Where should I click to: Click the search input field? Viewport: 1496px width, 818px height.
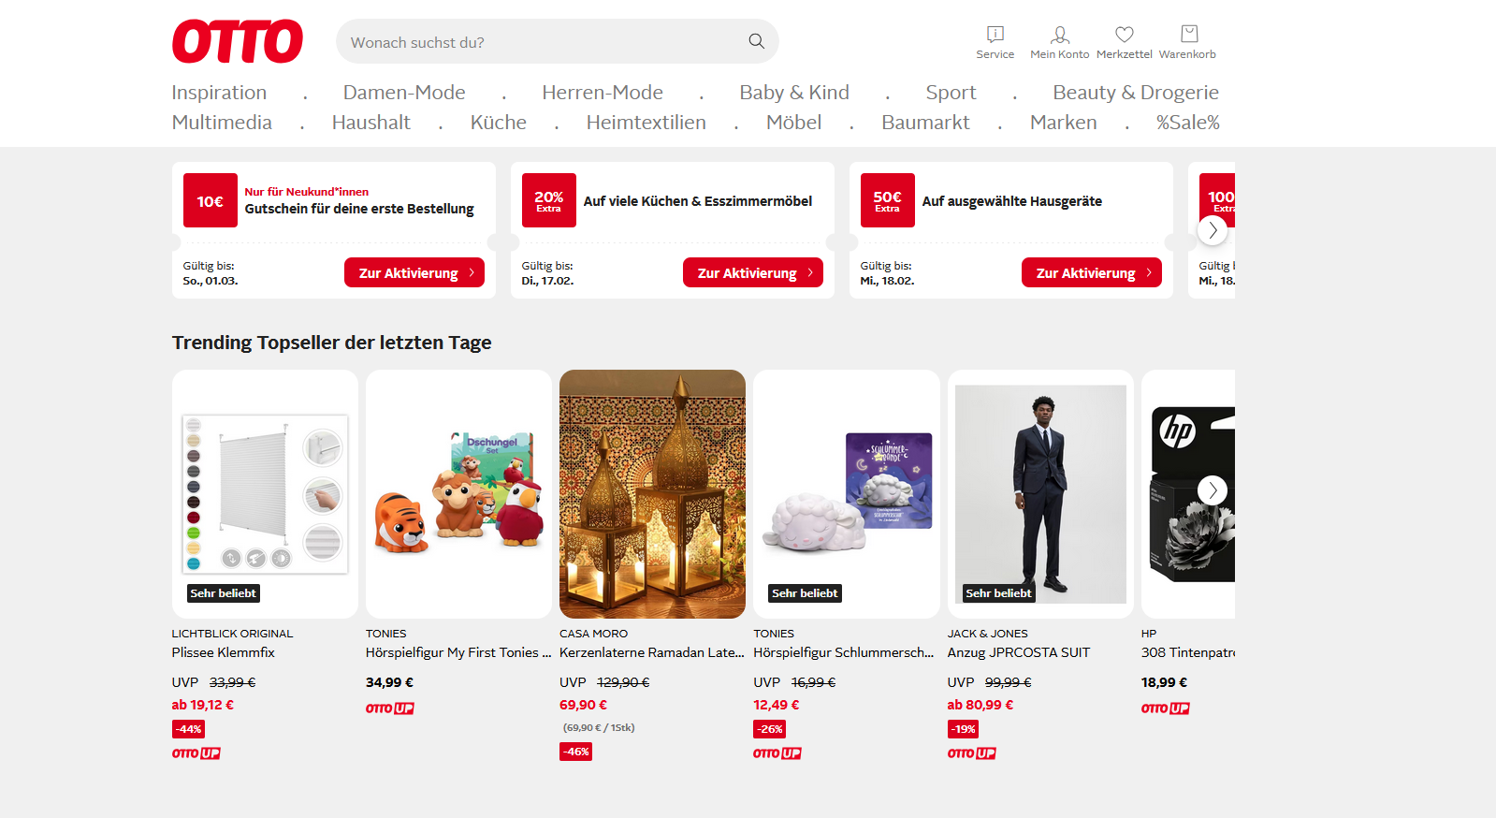[x=543, y=42]
